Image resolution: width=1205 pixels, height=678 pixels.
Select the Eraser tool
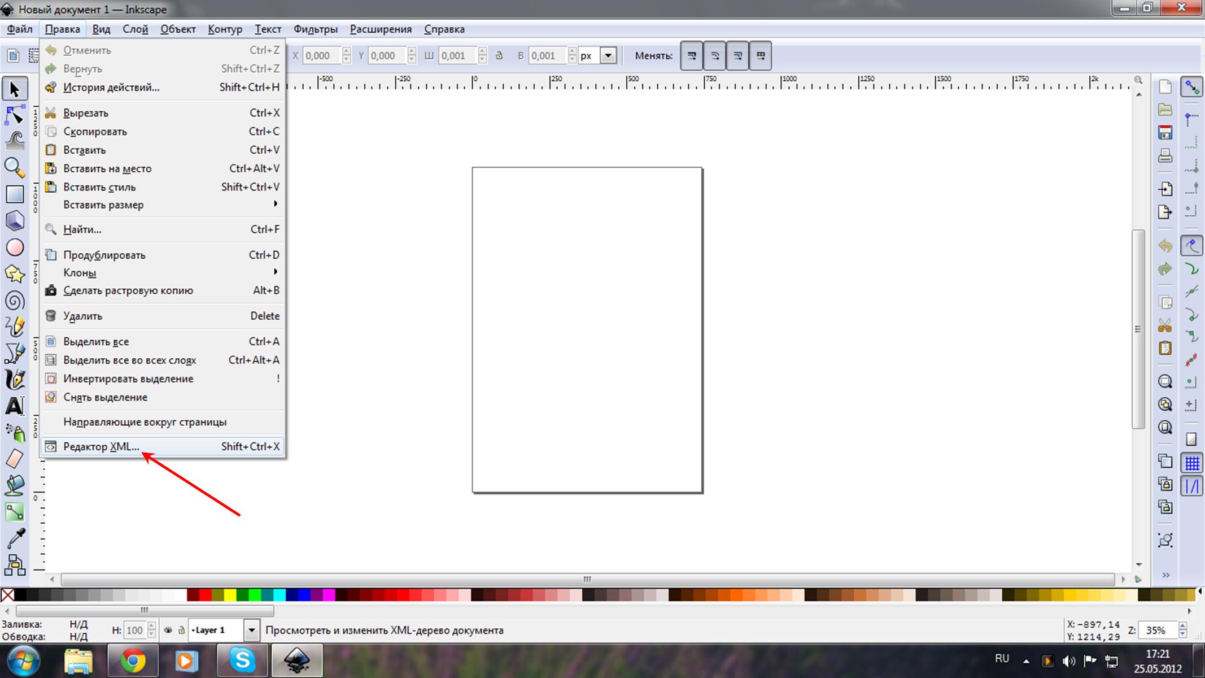(x=15, y=458)
